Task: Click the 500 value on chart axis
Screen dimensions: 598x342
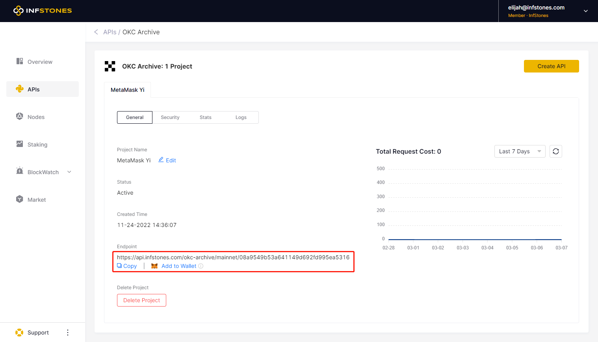Action: pyautogui.click(x=381, y=169)
